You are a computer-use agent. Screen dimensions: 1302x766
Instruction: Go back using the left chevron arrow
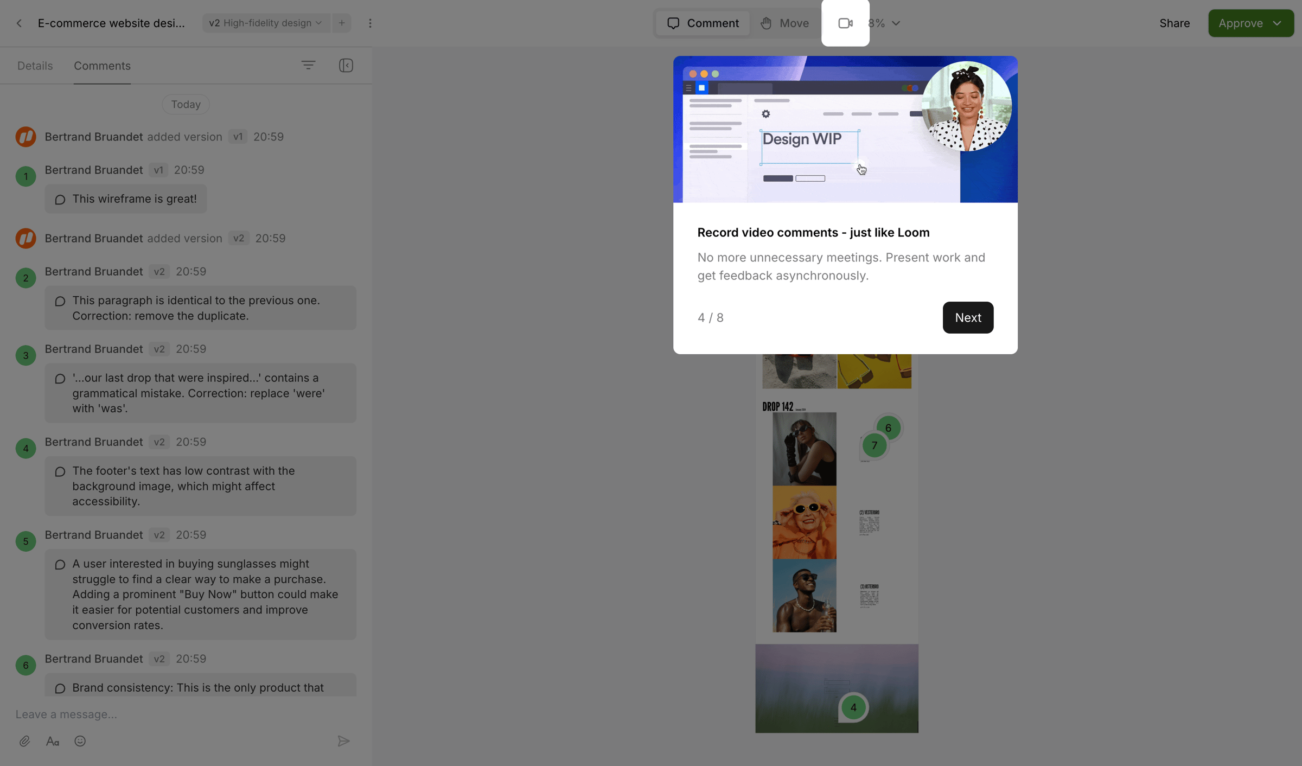pyautogui.click(x=19, y=23)
